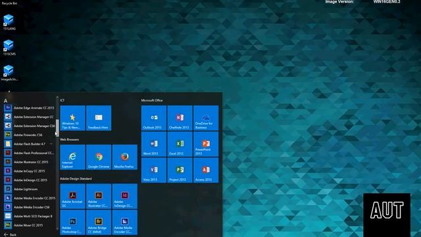
Task: Open Adobe Photoshop CC tile
Action: 72,223
